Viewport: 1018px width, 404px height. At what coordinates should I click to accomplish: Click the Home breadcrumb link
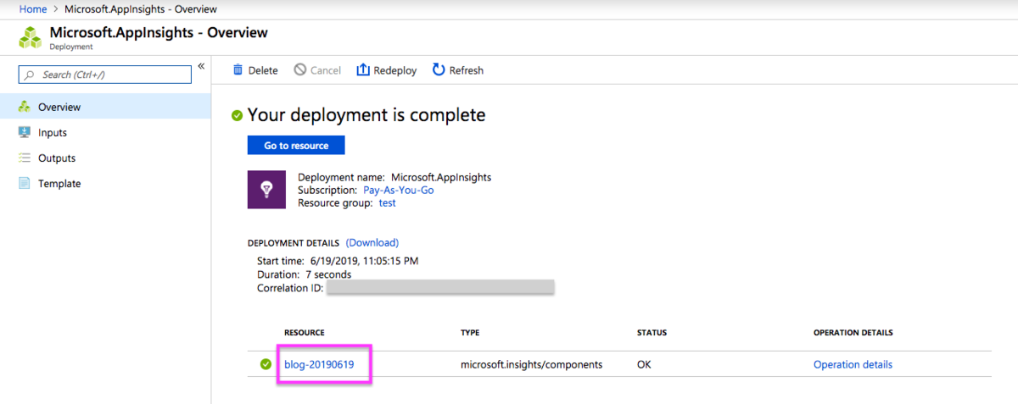[32, 9]
